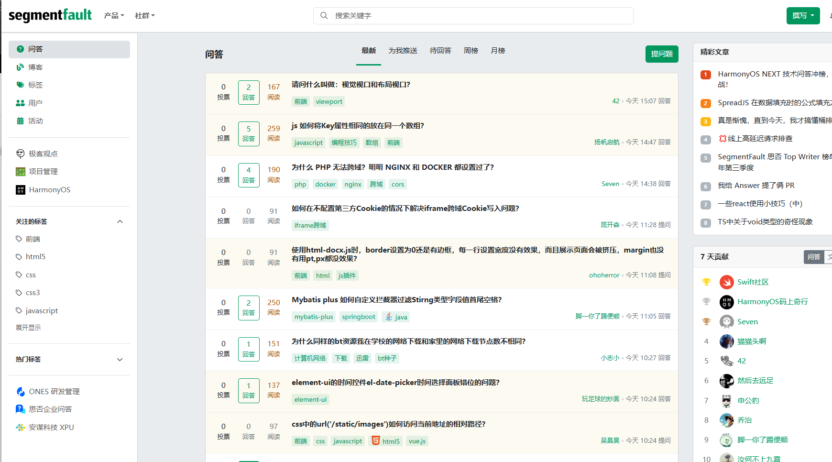The image size is (832, 462).
Task: Click the HarmonyOS sidebar logo icon
Action: click(x=21, y=190)
